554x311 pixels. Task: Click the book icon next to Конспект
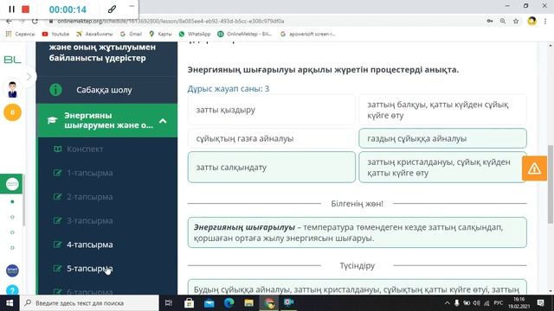pyautogui.click(x=57, y=149)
